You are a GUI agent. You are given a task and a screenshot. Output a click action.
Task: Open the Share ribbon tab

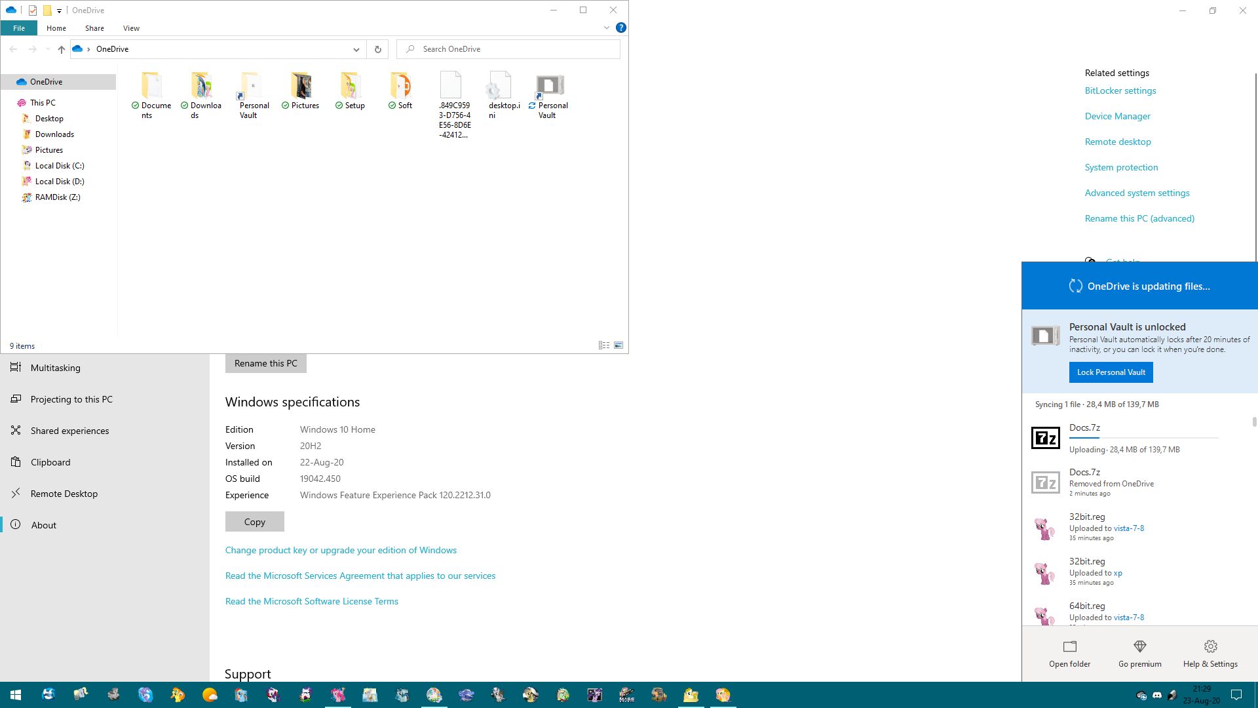(94, 28)
